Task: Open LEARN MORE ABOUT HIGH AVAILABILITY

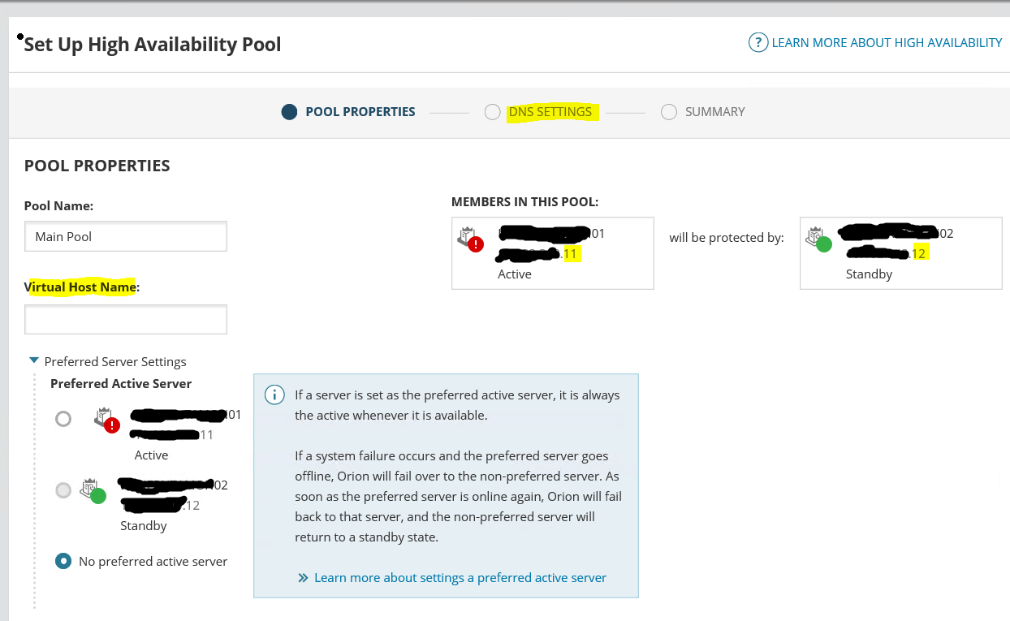Action: tap(886, 42)
